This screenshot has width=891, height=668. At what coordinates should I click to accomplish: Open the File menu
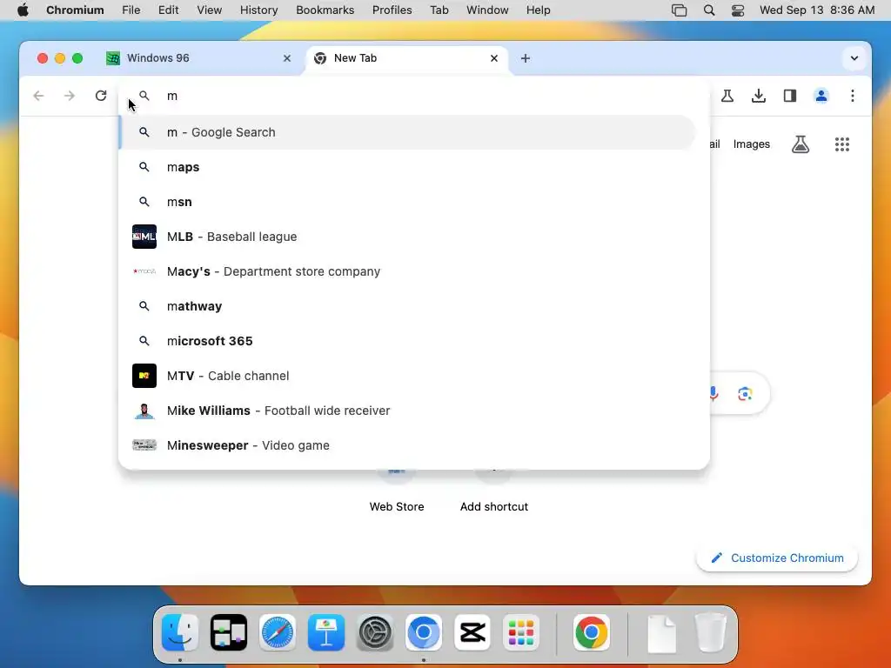pyautogui.click(x=131, y=10)
